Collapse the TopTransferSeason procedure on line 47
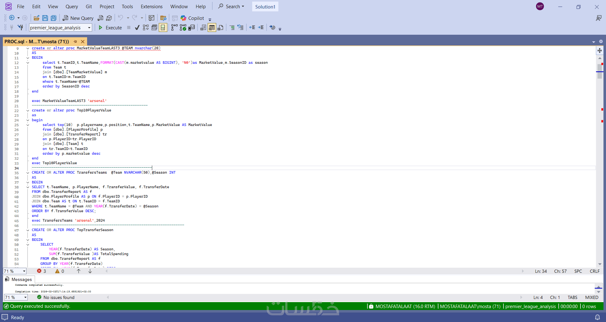Screen dimensions: 606x322 pyautogui.click(x=28, y=230)
